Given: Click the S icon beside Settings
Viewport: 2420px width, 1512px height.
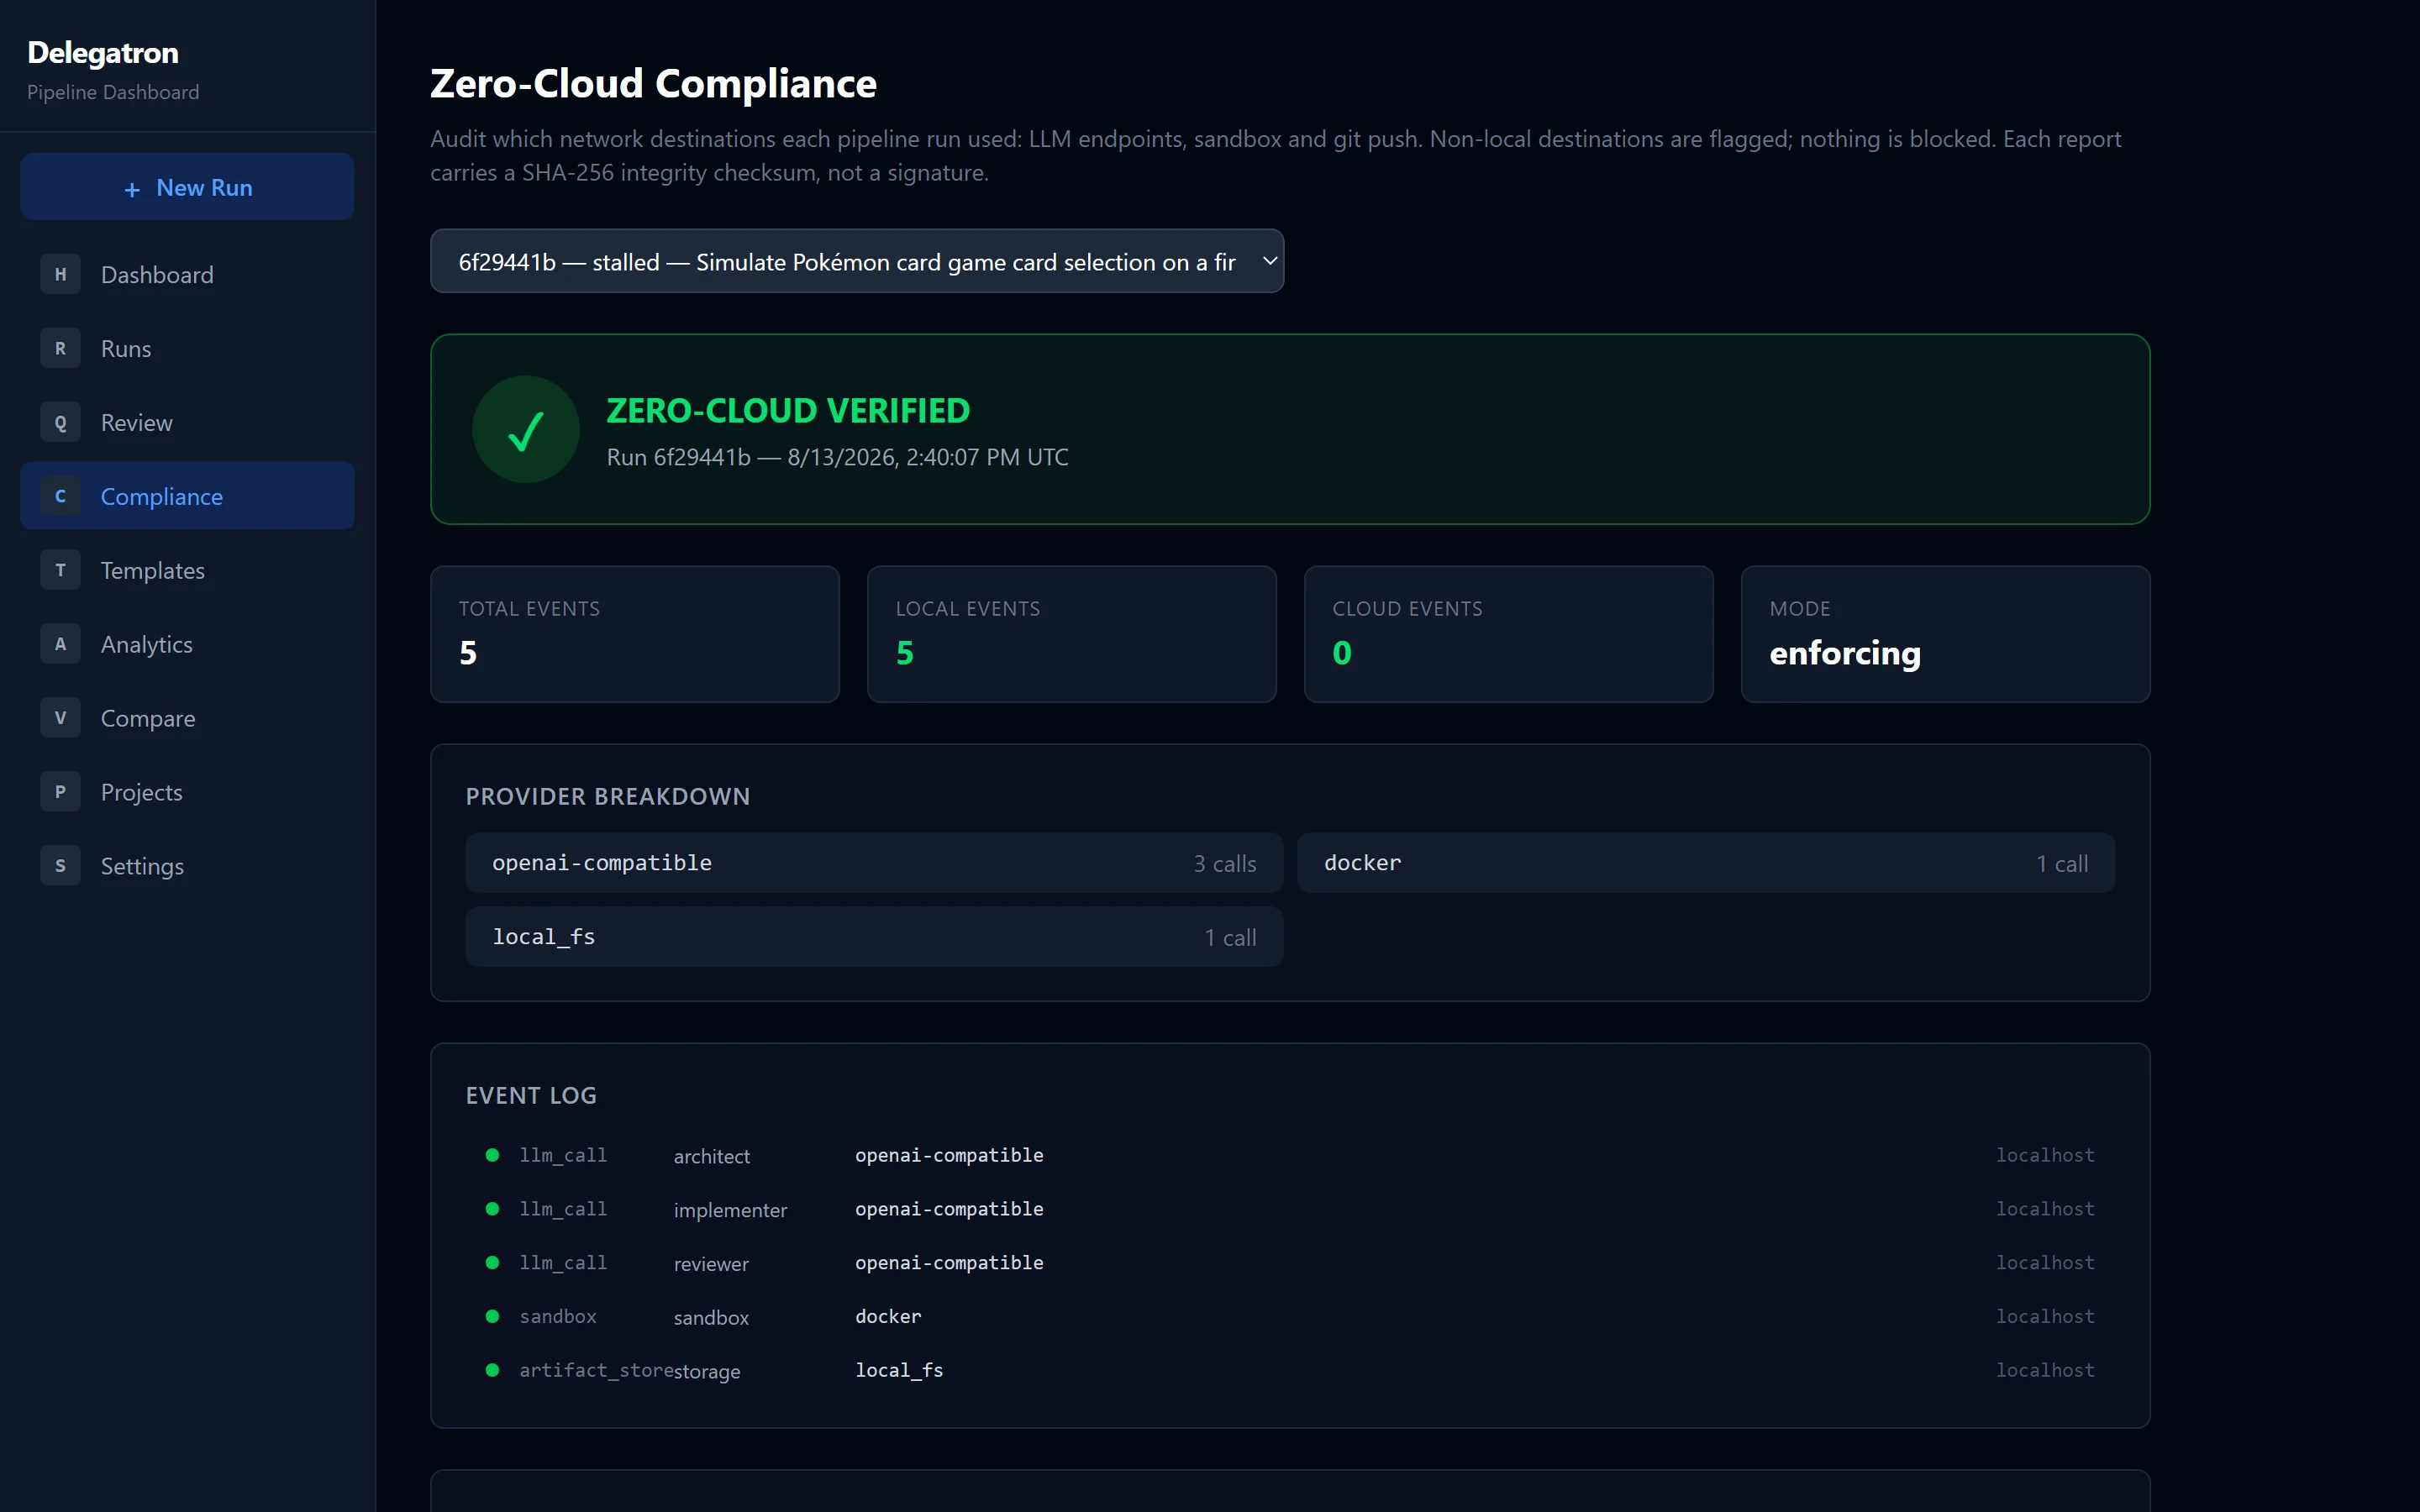Looking at the screenshot, I should [60, 866].
